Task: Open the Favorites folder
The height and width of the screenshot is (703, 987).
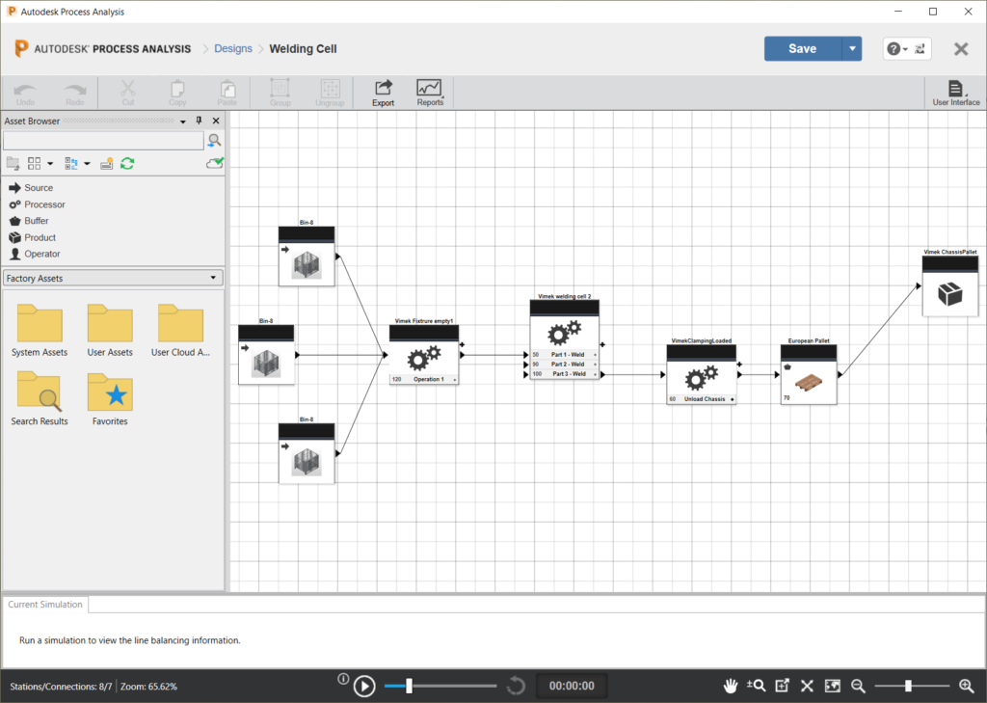Action: pyautogui.click(x=110, y=398)
